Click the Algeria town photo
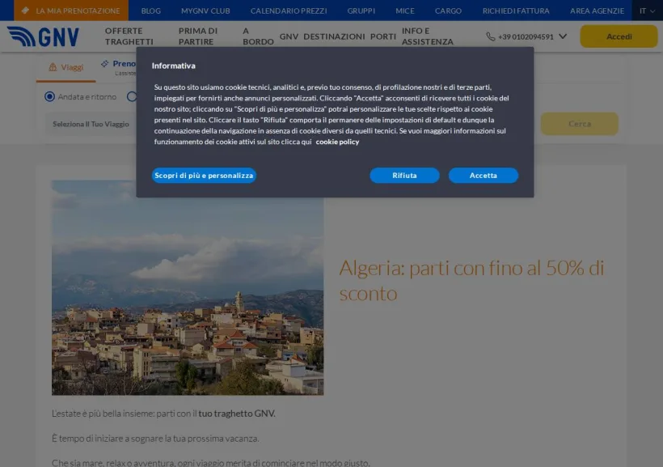The height and width of the screenshot is (467, 663). pos(188,287)
